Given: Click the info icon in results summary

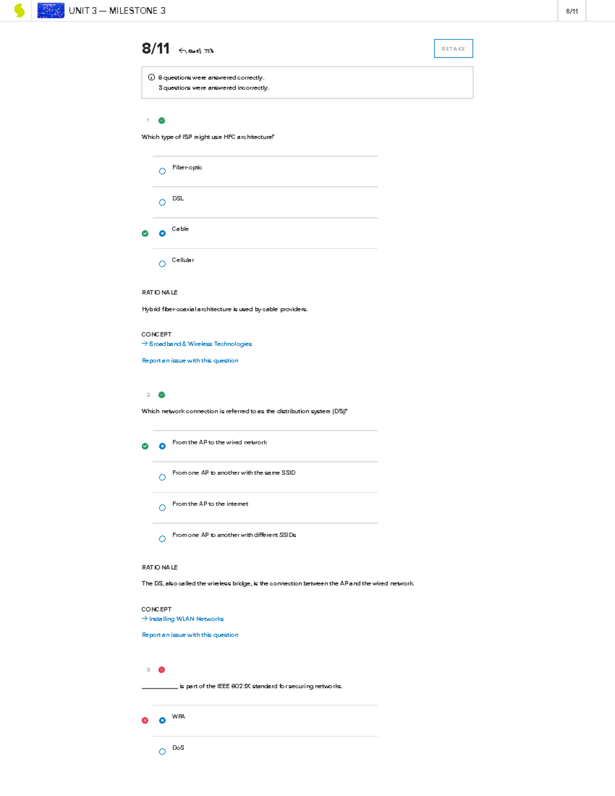Looking at the screenshot, I should pos(151,77).
